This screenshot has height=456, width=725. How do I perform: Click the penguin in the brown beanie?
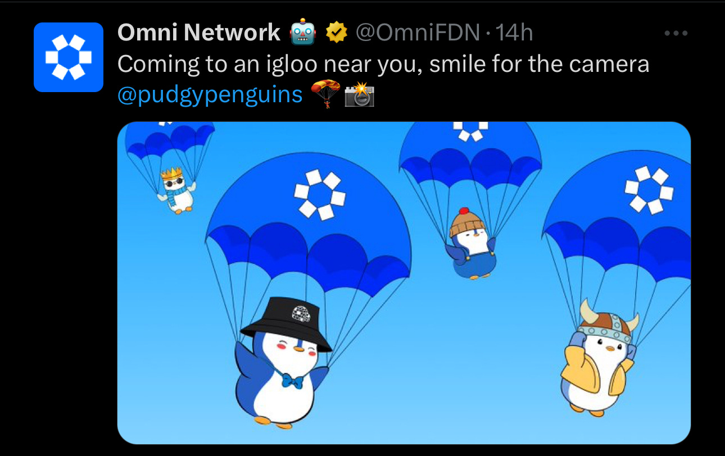click(470, 243)
